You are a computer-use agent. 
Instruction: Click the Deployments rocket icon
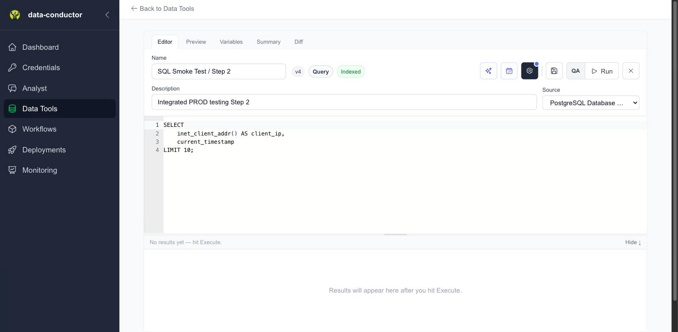(x=13, y=150)
